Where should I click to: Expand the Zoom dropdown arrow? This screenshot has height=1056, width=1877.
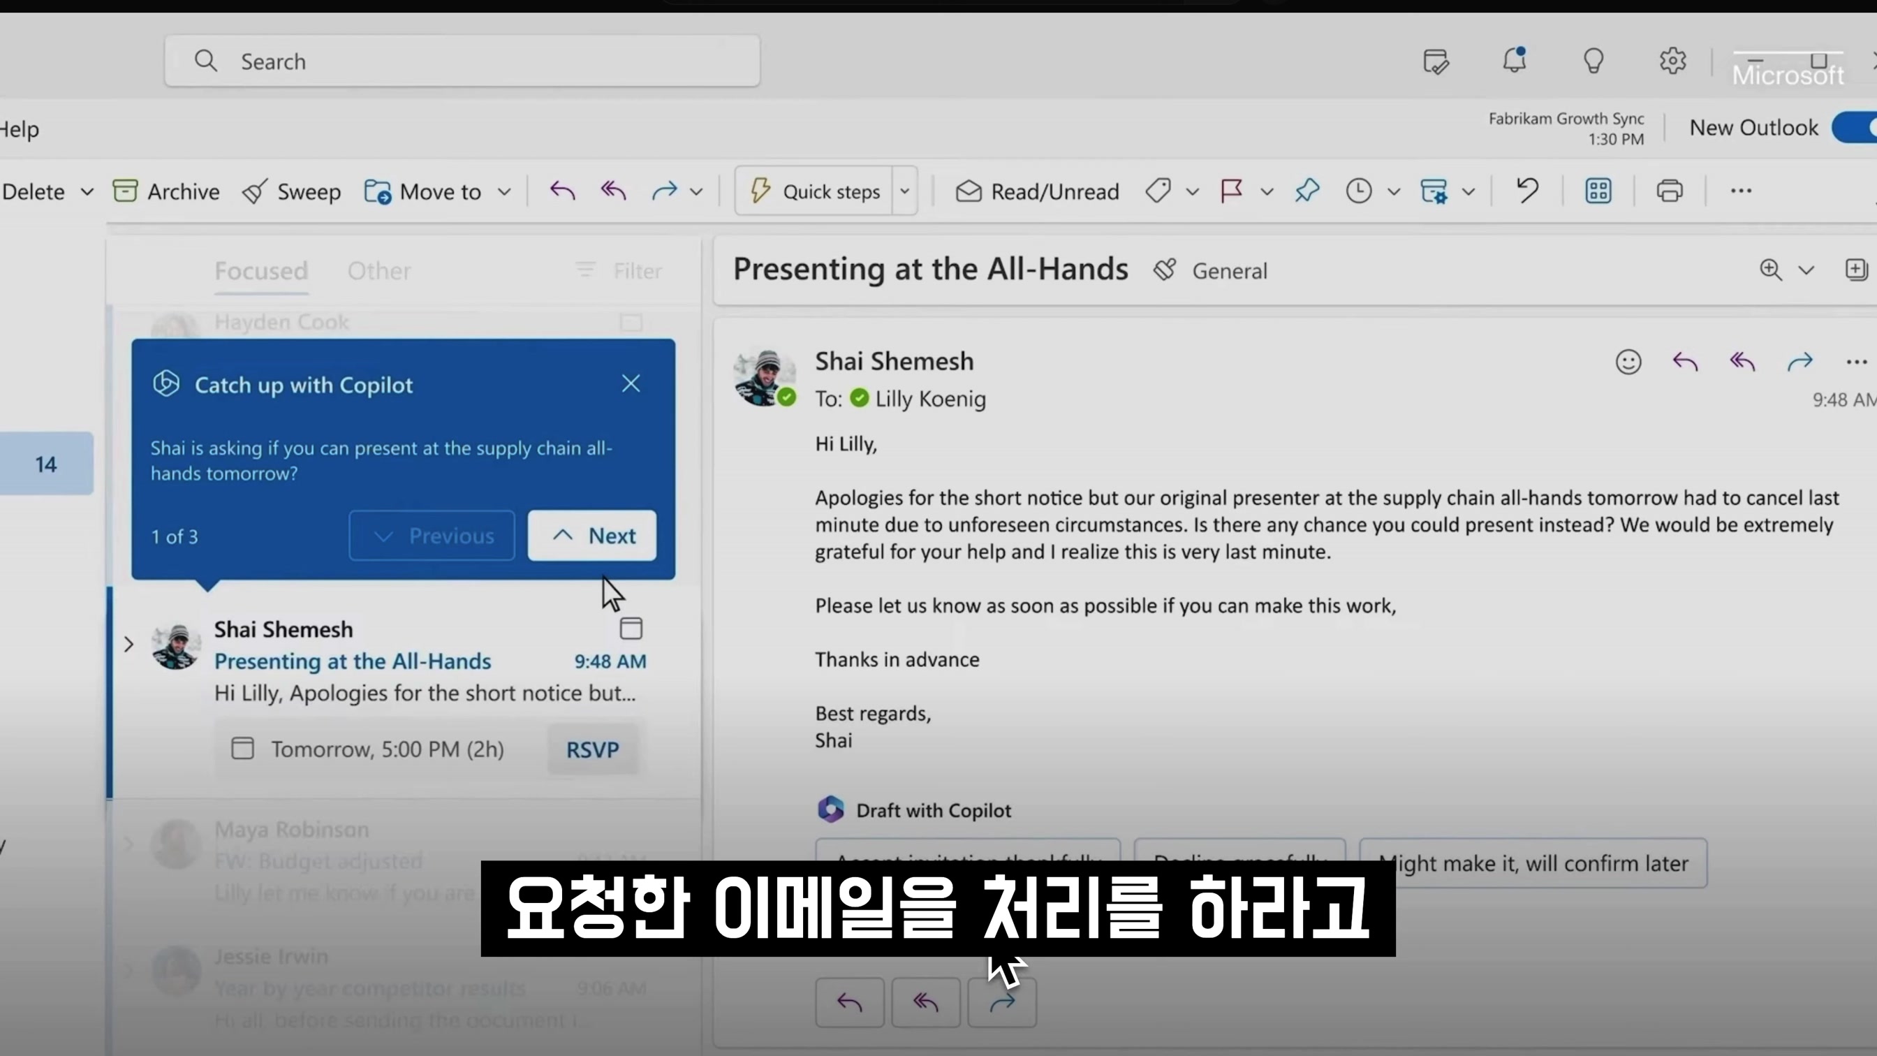point(1806,270)
